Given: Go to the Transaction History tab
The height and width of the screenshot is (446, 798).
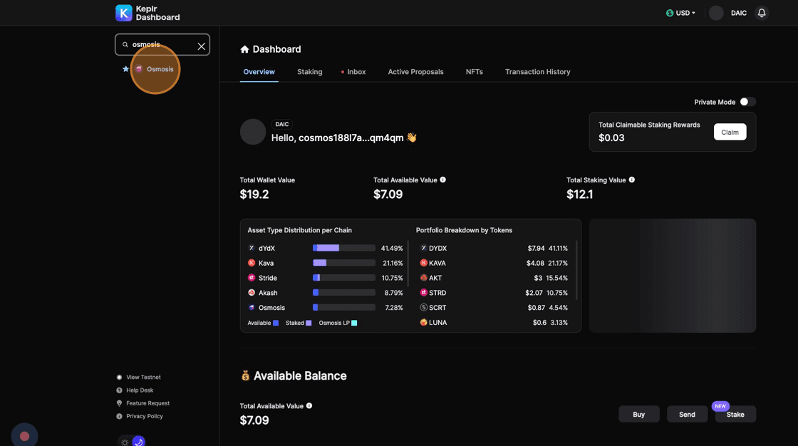Looking at the screenshot, I should pyautogui.click(x=537, y=72).
